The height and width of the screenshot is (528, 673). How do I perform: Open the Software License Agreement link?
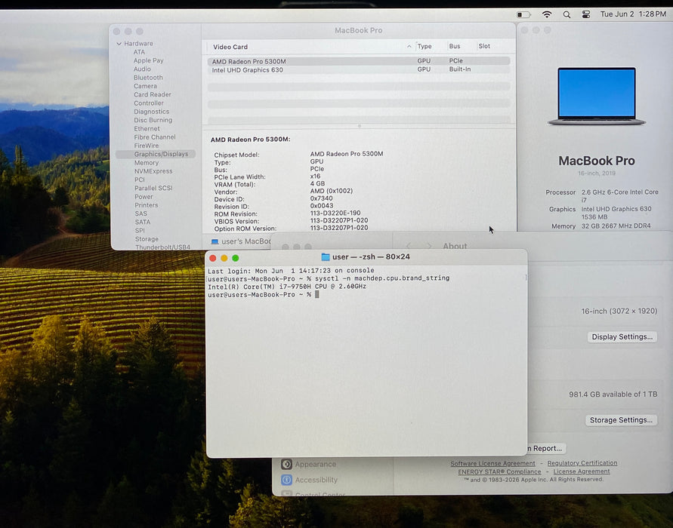(x=492, y=463)
